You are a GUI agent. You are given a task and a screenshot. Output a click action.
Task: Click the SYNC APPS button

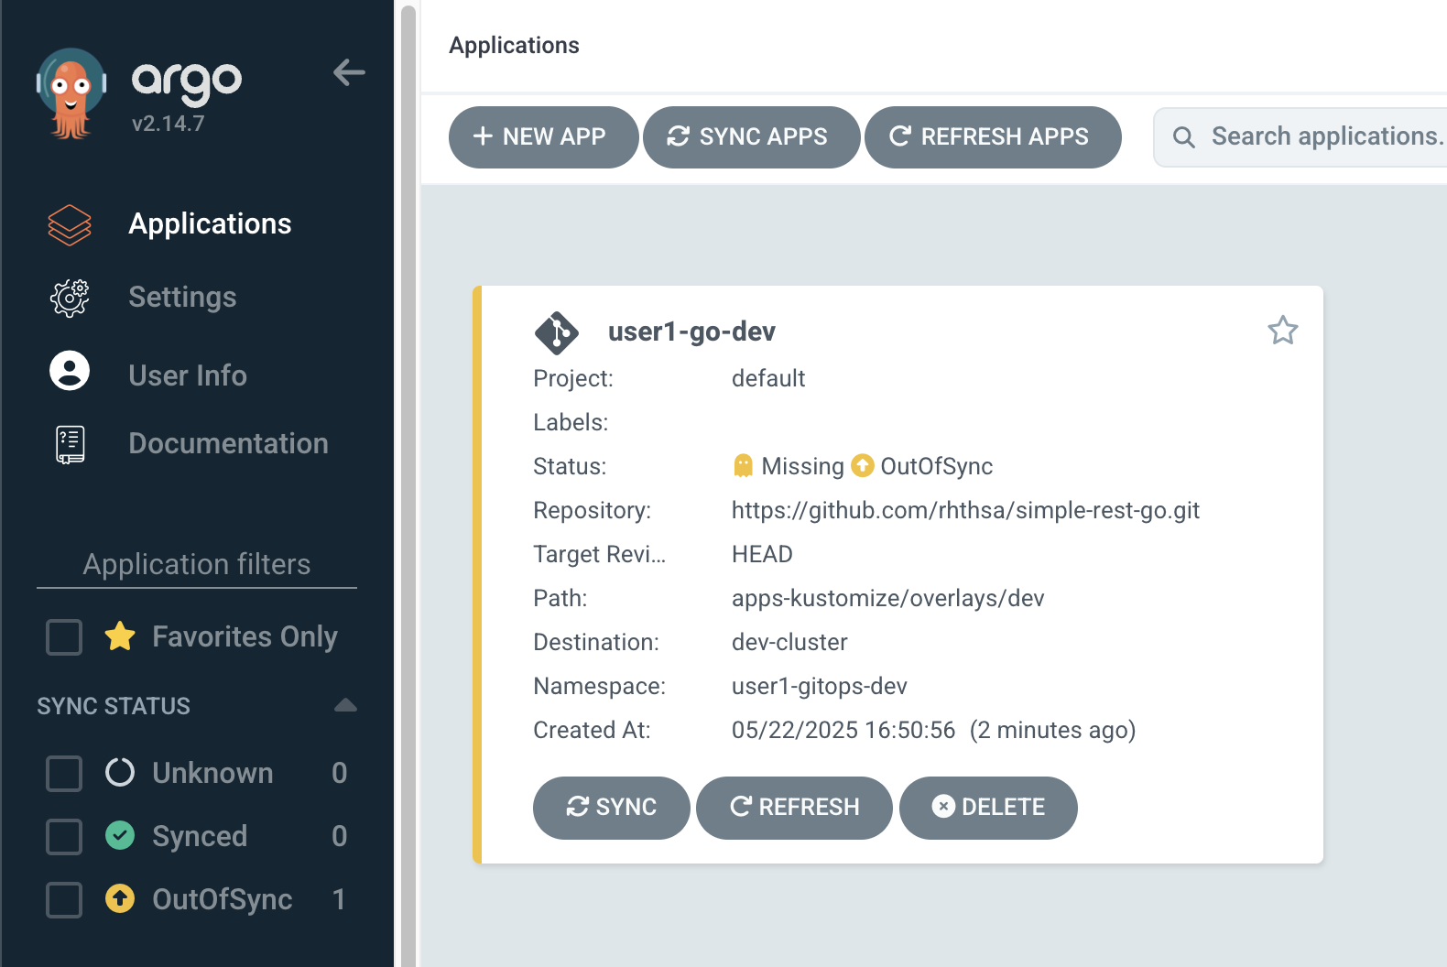[x=751, y=137]
